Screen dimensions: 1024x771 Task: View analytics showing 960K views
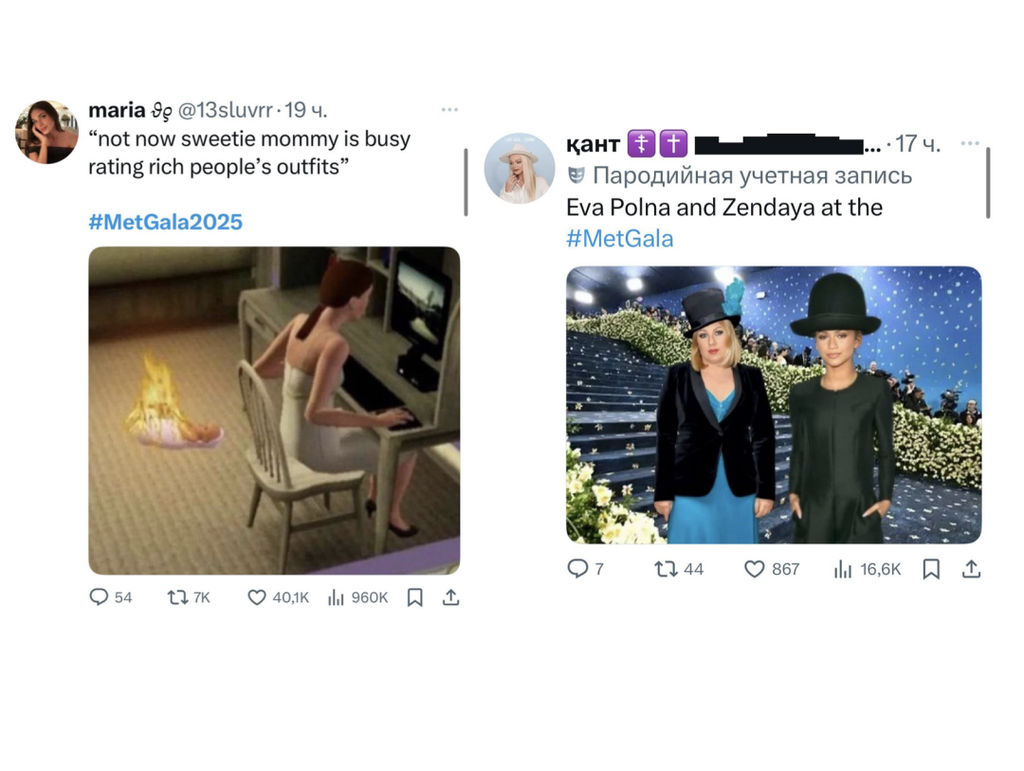336,597
